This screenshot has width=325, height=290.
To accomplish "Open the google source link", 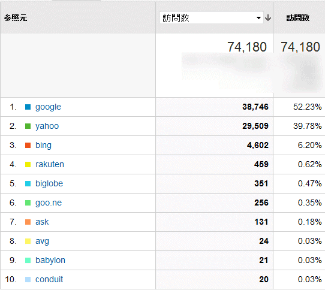I will click(x=48, y=107).
